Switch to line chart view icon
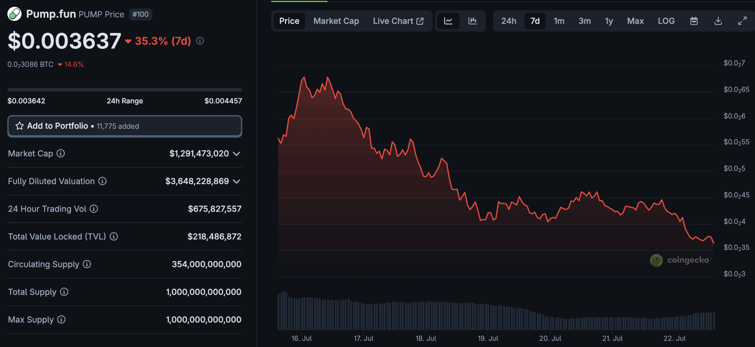755x347 pixels. (x=448, y=21)
